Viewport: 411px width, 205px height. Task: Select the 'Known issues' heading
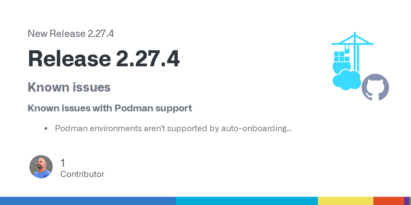point(69,87)
